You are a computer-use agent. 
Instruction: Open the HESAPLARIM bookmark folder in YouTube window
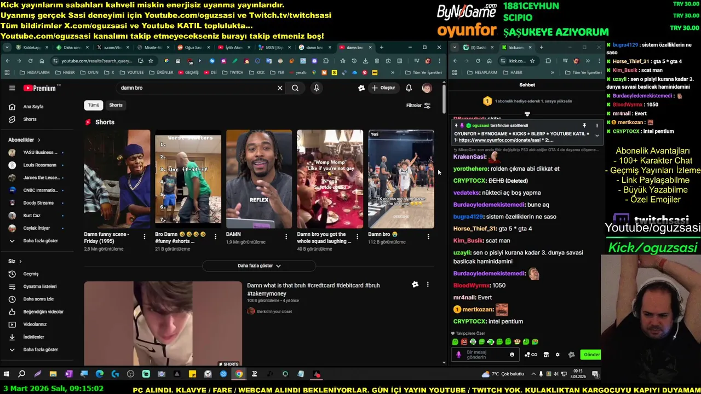point(35,72)
